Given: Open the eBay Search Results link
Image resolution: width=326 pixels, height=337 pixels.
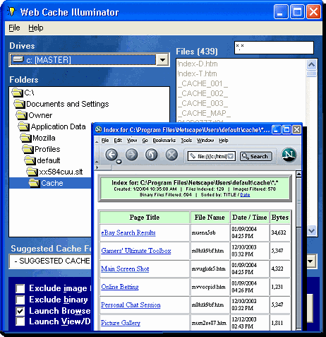Looking at the screenshot, I should pyautogui.click(x=128, y=232).
